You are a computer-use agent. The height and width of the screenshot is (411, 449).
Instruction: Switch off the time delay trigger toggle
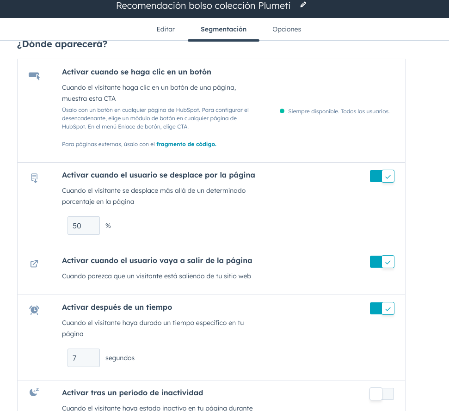tap(382, 308)
